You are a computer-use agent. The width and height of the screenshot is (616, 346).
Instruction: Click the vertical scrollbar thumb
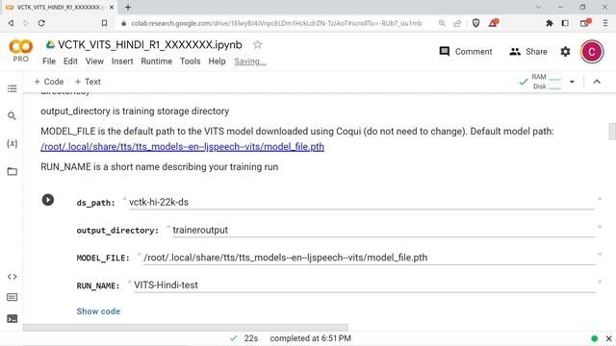612,131
